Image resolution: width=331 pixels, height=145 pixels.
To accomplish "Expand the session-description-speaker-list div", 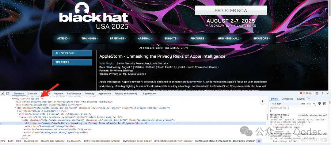I will pyautogui.click(x=25, y=129).
